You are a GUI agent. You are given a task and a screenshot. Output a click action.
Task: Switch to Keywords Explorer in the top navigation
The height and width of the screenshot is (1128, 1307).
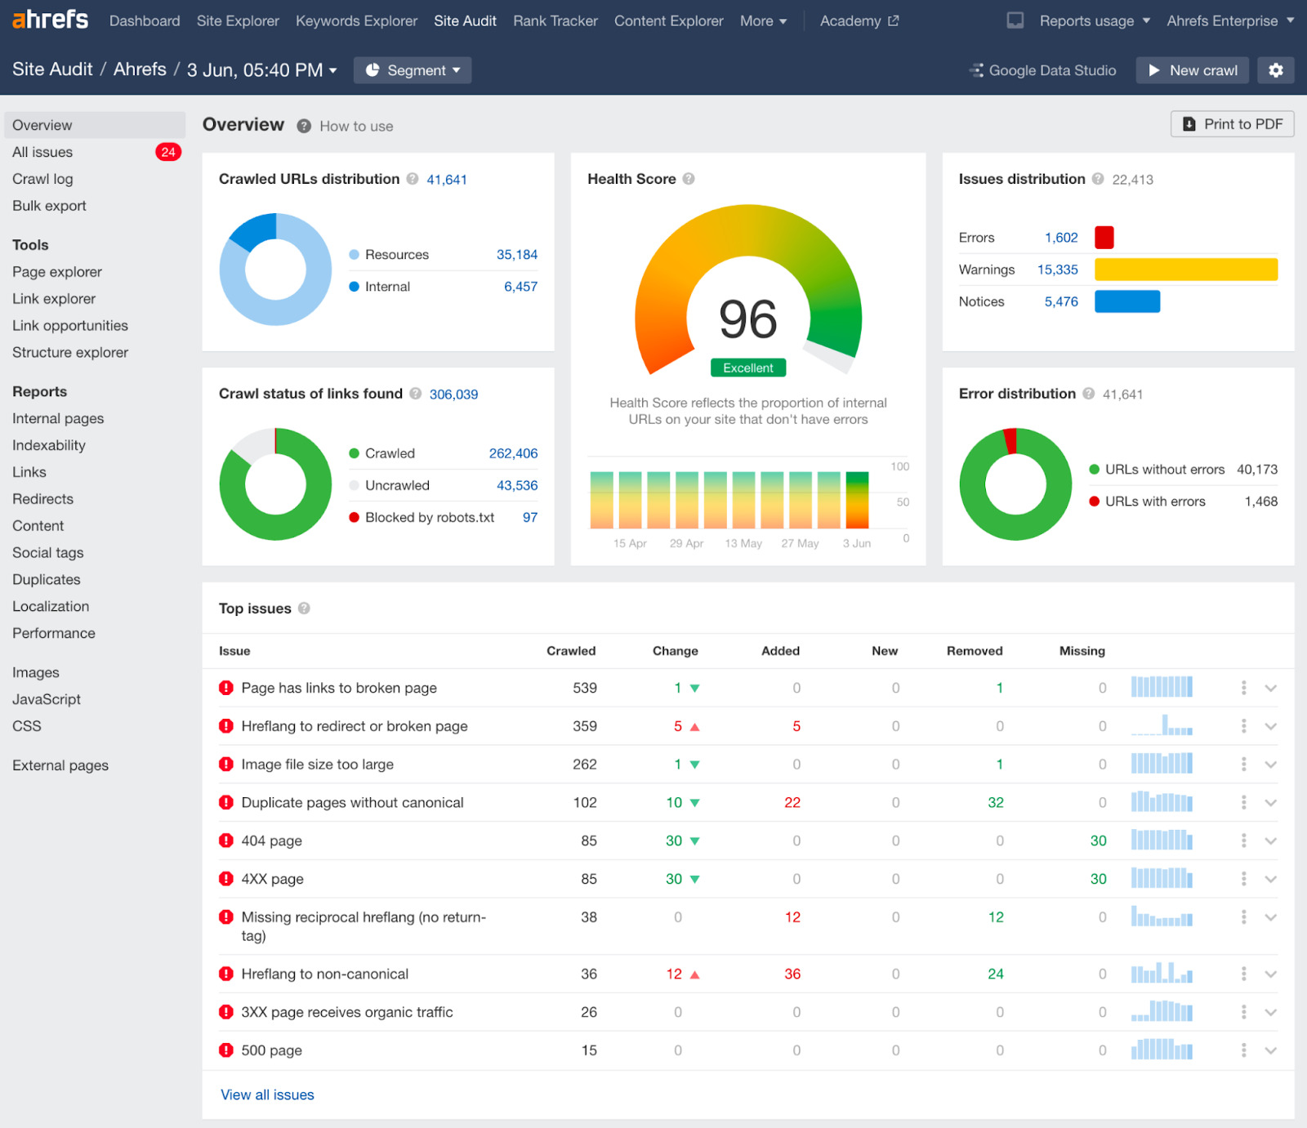pyautogui.click(x=356, y=20)
